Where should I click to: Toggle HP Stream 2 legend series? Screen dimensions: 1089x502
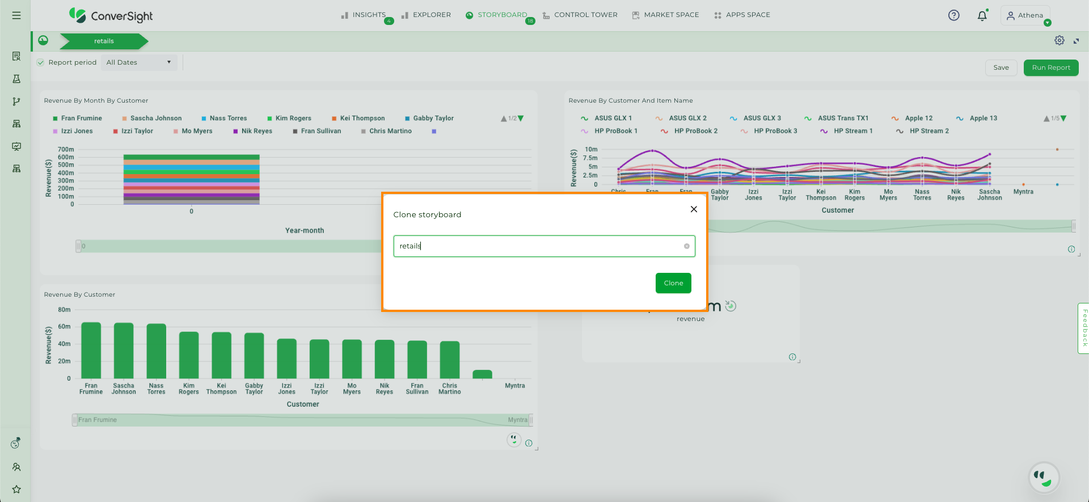pyautogui.click(x=922, y=131)
